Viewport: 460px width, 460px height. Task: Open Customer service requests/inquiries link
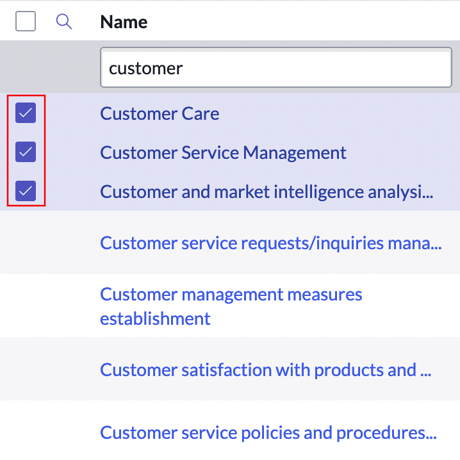tap(270, 243)
